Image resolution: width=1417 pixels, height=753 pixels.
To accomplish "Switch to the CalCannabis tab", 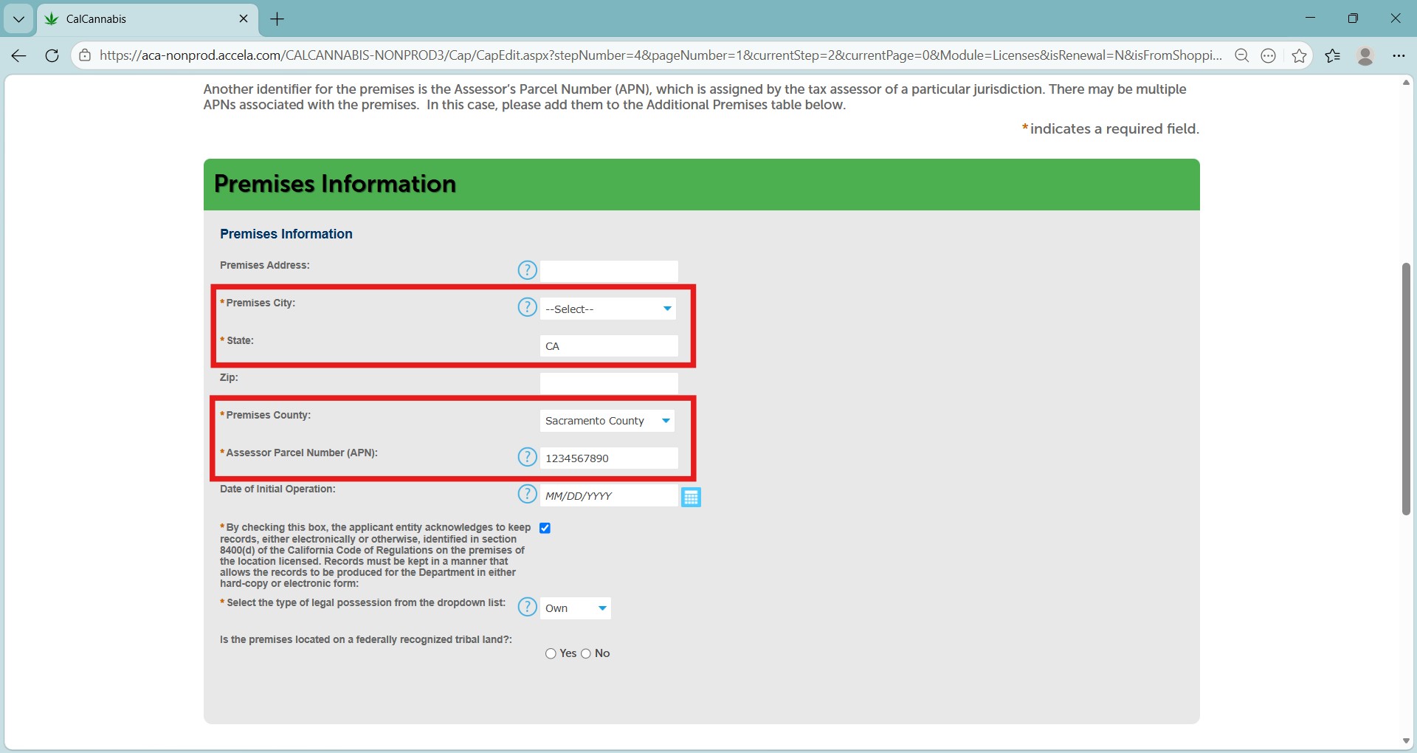I will 148,19.
